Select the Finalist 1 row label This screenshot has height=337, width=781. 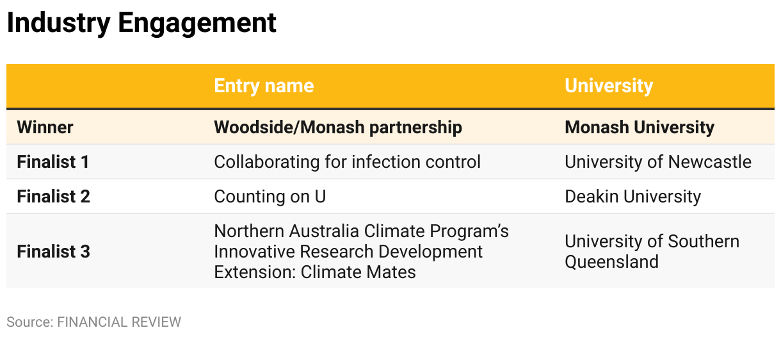[53, 161]
